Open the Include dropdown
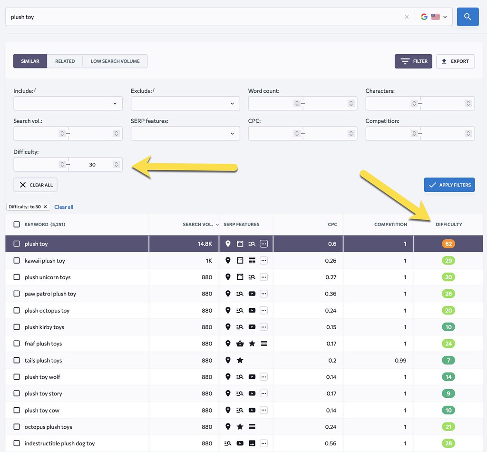This screenshot has height=452, width=487. click(68, 103)
